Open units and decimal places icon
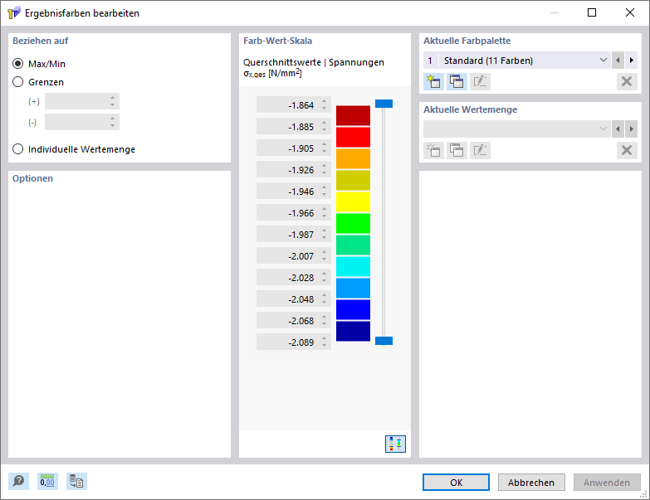 [47, 482]
